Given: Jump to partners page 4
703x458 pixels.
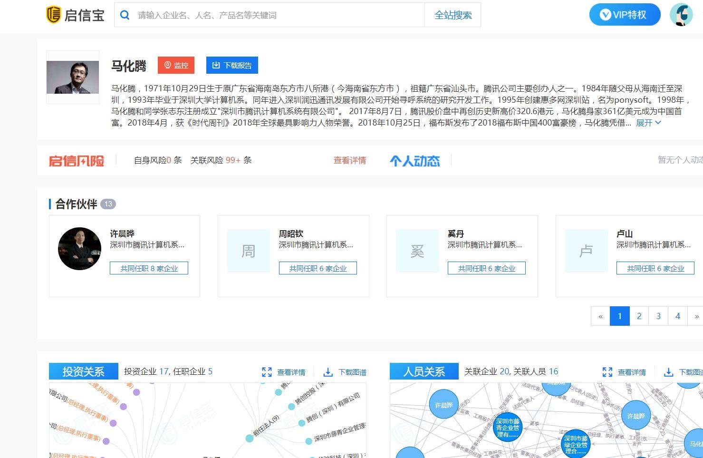Looking at the screenshot, I should [677, 316].
